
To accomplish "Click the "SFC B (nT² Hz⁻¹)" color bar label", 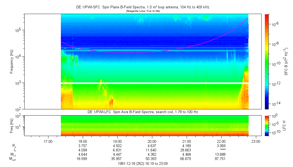I will pyautogui.click(x=286, y=61).
